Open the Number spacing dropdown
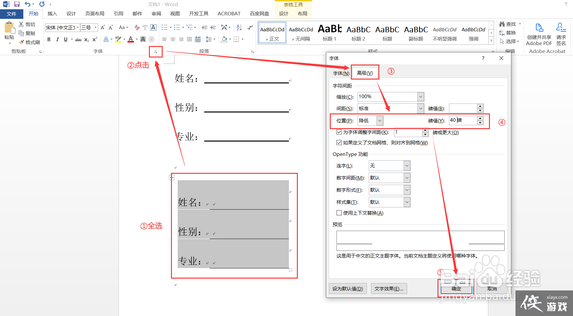The width and height of the screenshot is (573, 316). pos(407,178)
